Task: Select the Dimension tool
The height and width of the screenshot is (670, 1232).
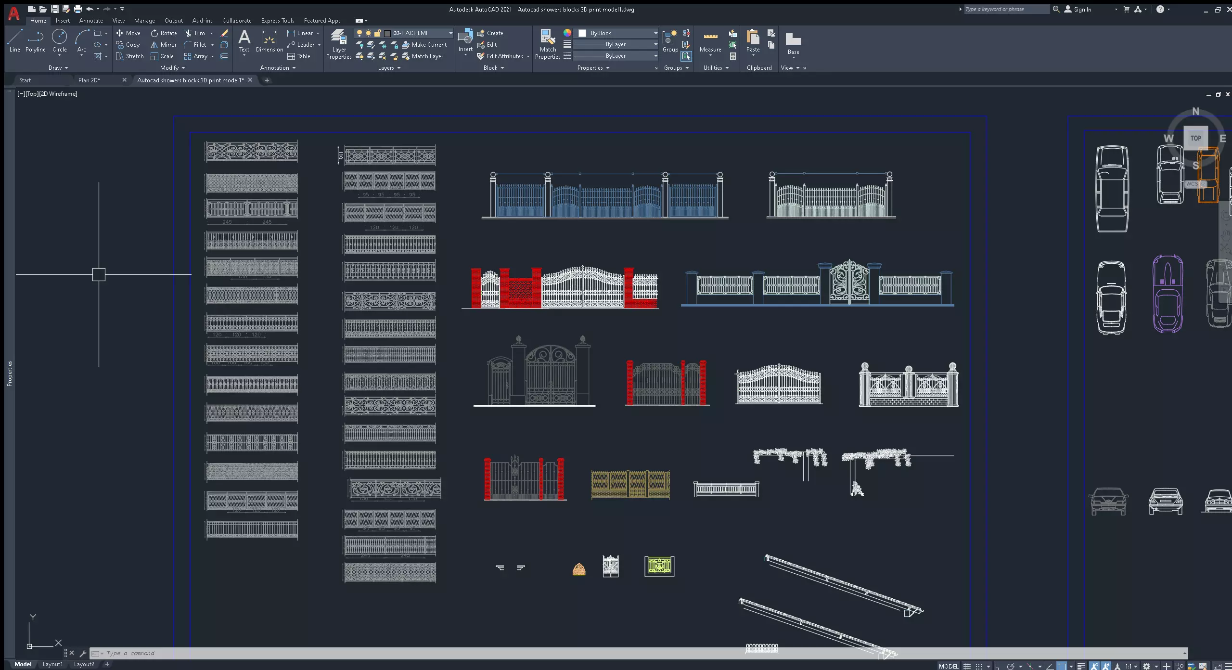Action: point(269,40)
